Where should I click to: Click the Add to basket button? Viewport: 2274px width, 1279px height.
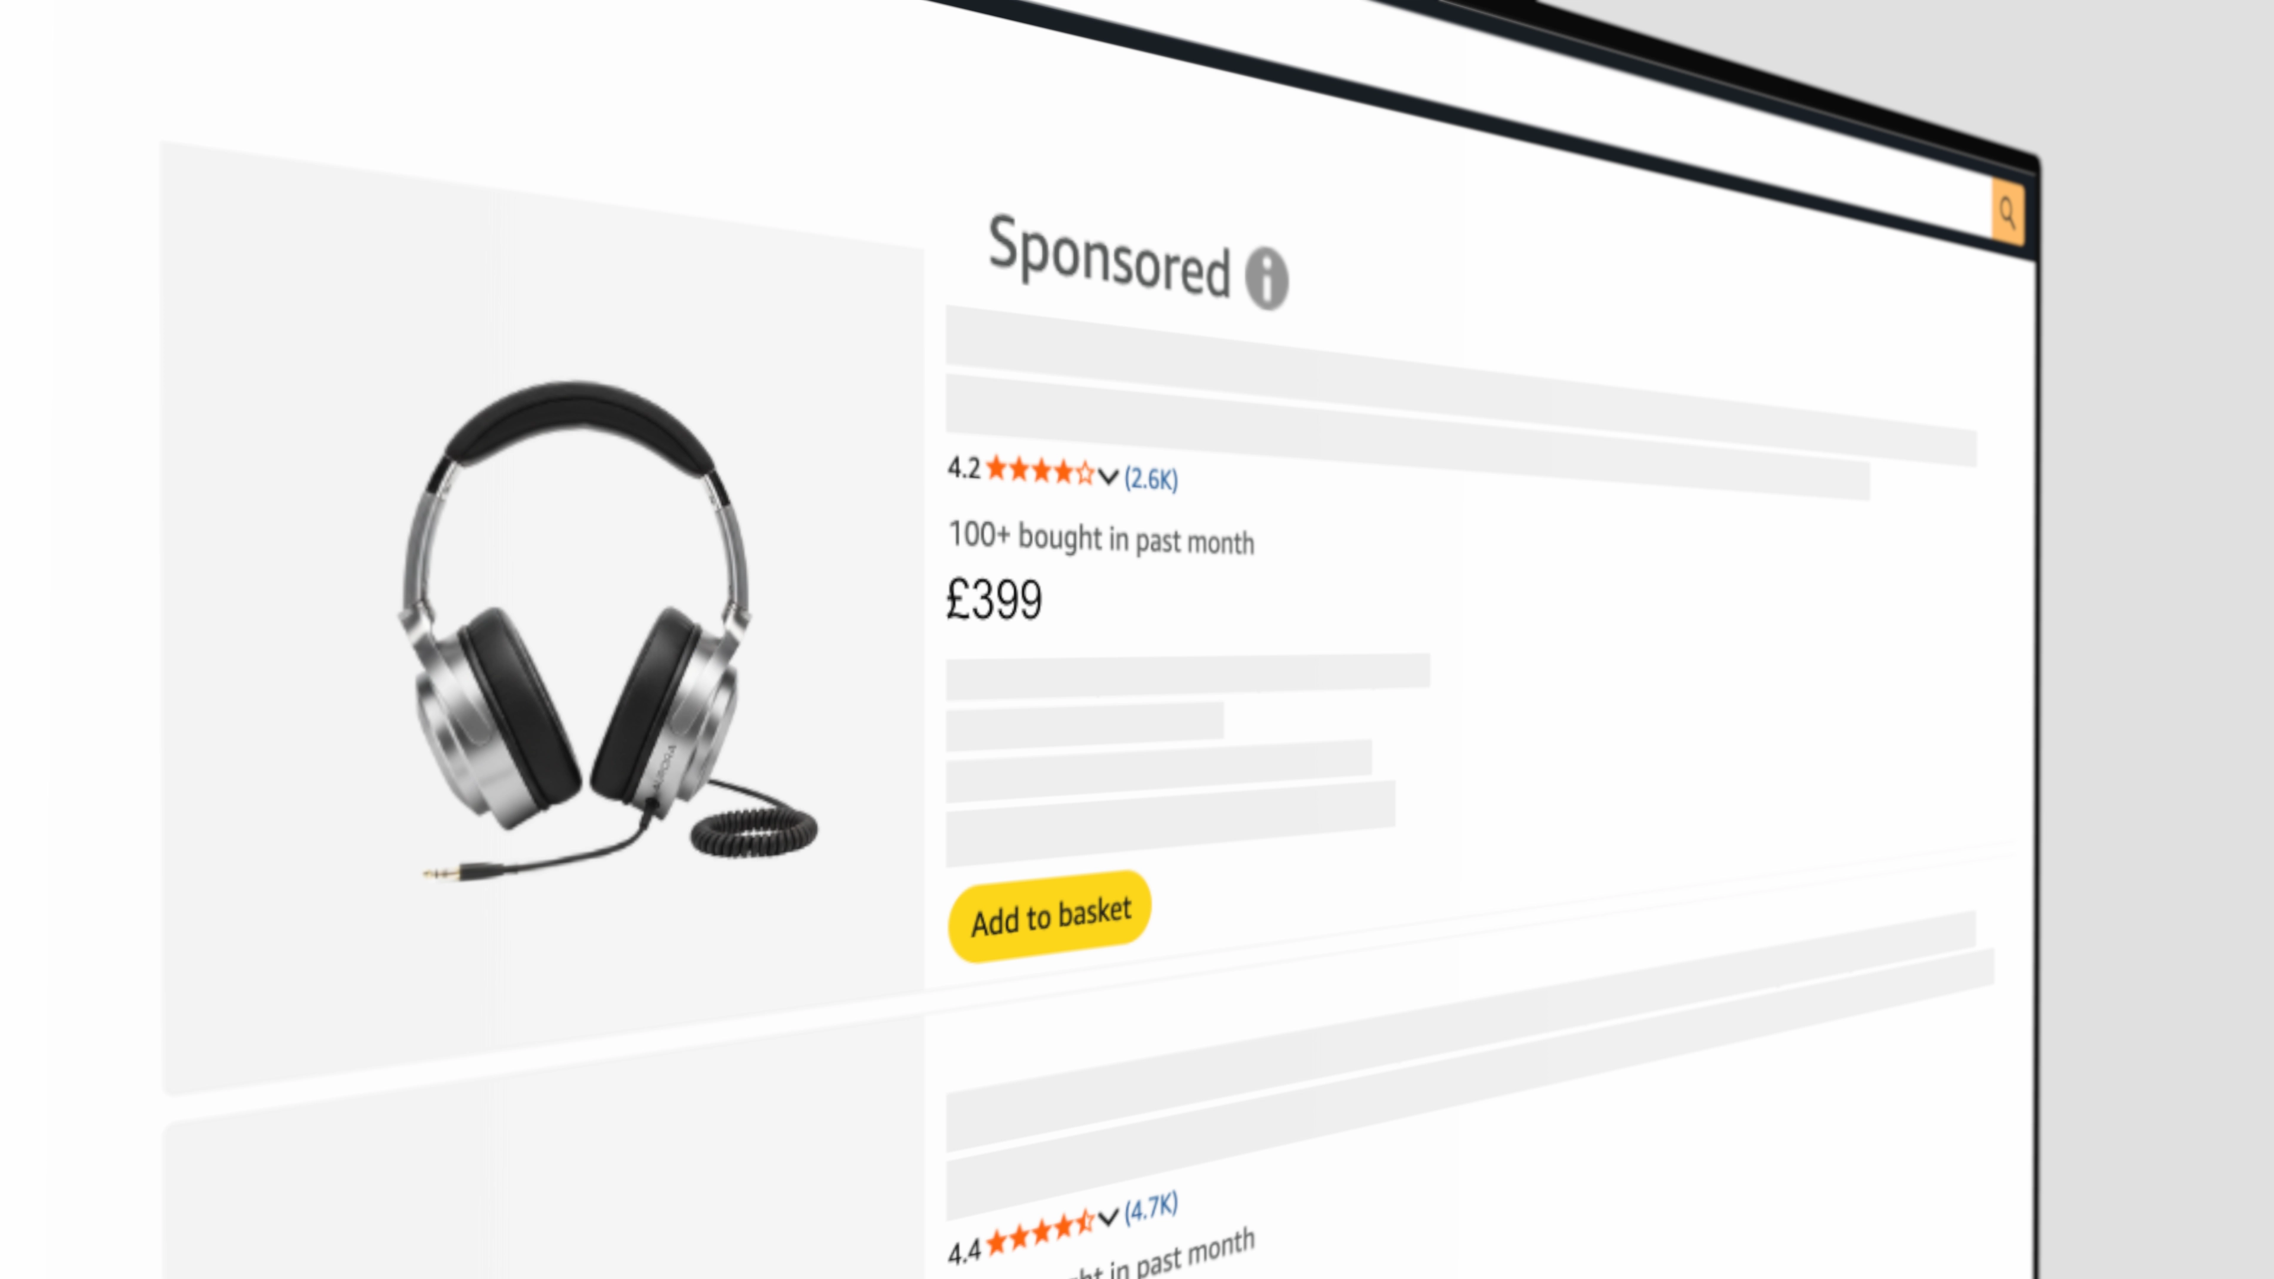click(x=1049, y=916)
